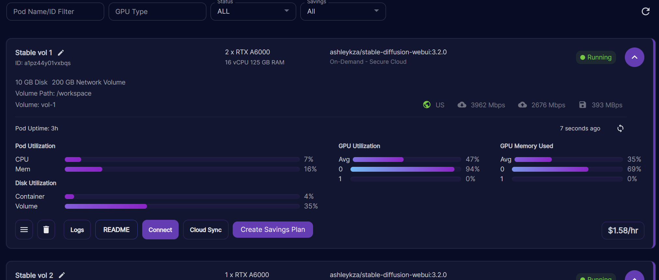Open the Savings dropdown
The image size is (659, 280).
[x=343, y=12]
